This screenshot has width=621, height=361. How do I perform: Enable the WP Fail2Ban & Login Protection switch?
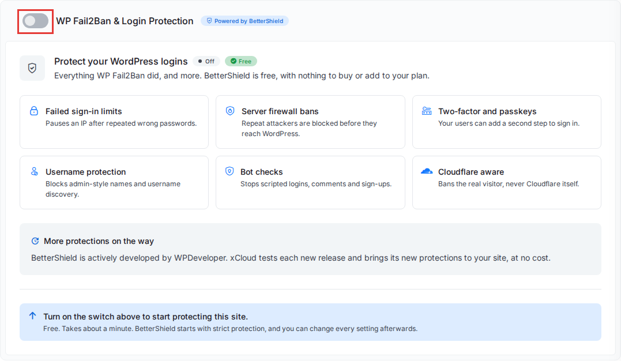pos(35,21)
